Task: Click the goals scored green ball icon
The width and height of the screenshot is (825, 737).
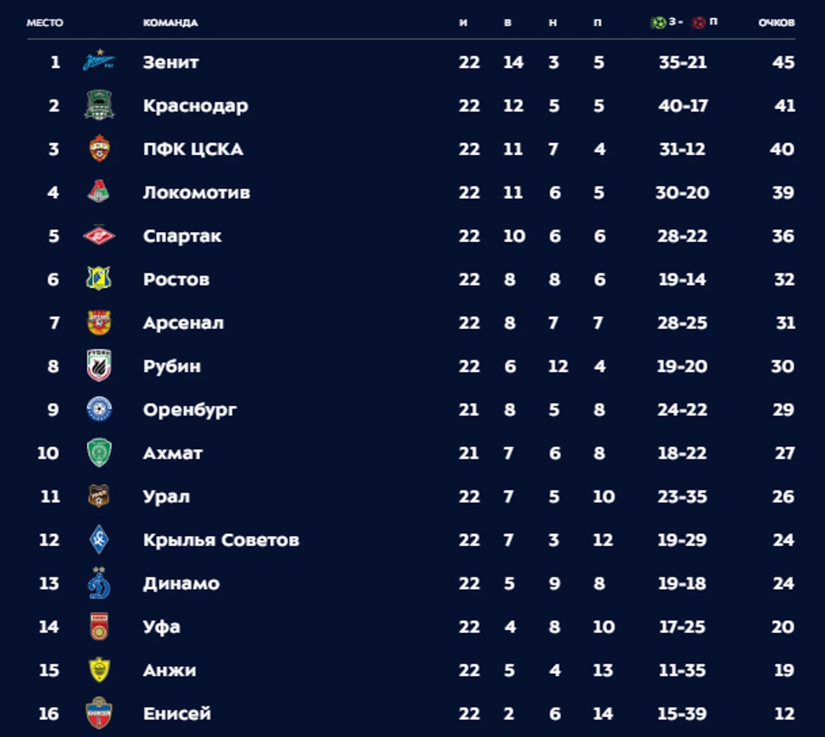Action: click(658, 23)
